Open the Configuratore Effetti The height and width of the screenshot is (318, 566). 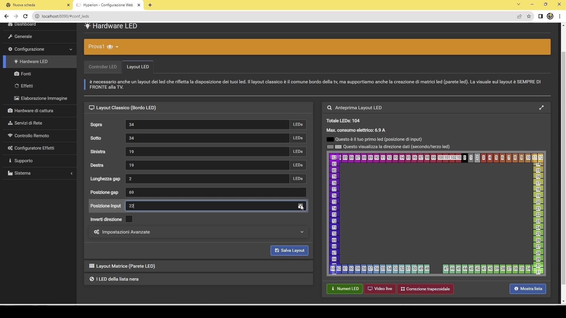point(34,148)
